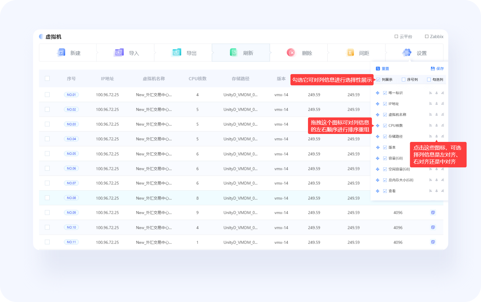Uncheck the 总内存大小(GB) column checkbox
This screenshot has width=481, height=302.
(385, 180)
